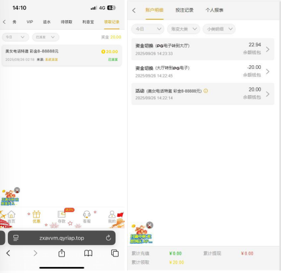Tap the 首页 home icon
The height and width of the screenshot is (273, 281).
coord(12,214)
